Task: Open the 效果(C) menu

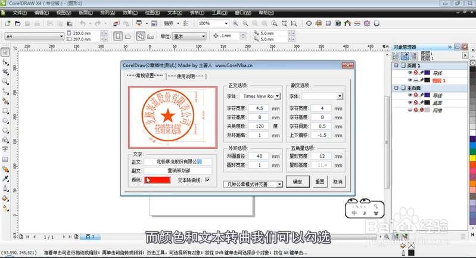Action: pos(130,13)
